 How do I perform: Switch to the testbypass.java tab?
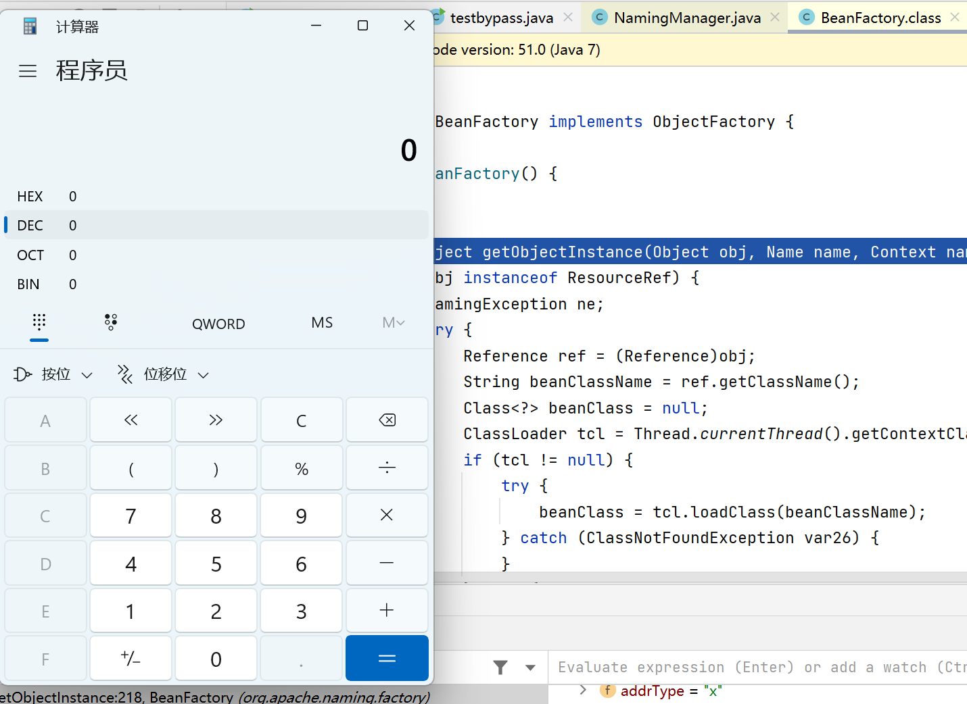[502, 18]
